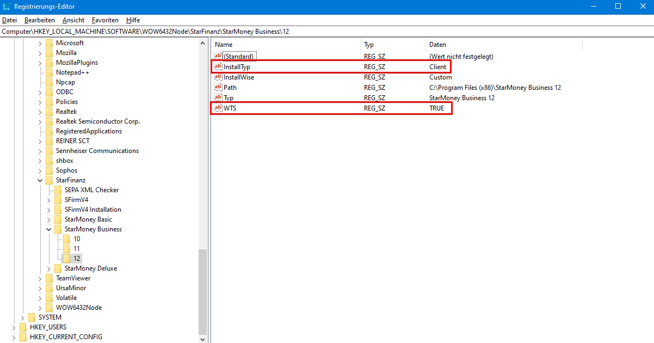Image resolution: width=654 pixels, height=343 pixels.
Task: Select the UrsaMinor key
Action: pos(71,288)
